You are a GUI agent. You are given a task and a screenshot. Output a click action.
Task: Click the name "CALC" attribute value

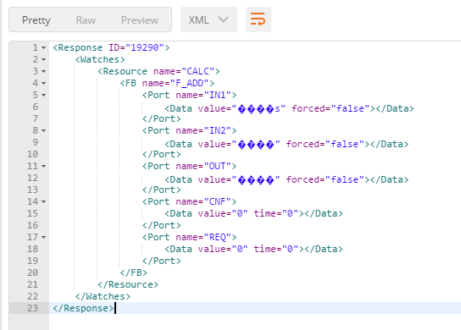point(198,71)
